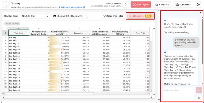Image resolution: width=204 pixels, height=103 pixels.
Task: Open the help question mark icon
Action: click(x=198, y=5)
